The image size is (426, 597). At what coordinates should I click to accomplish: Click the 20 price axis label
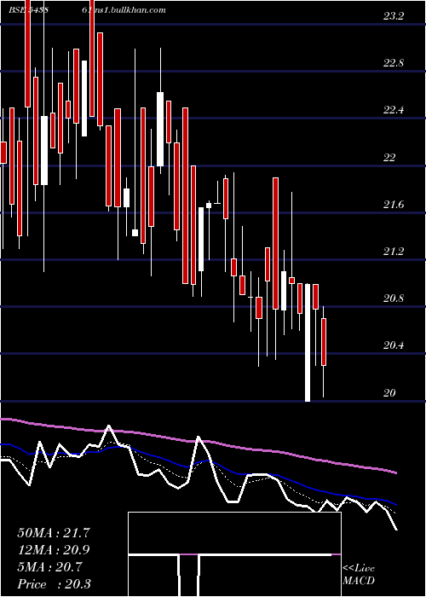[389, 393]
